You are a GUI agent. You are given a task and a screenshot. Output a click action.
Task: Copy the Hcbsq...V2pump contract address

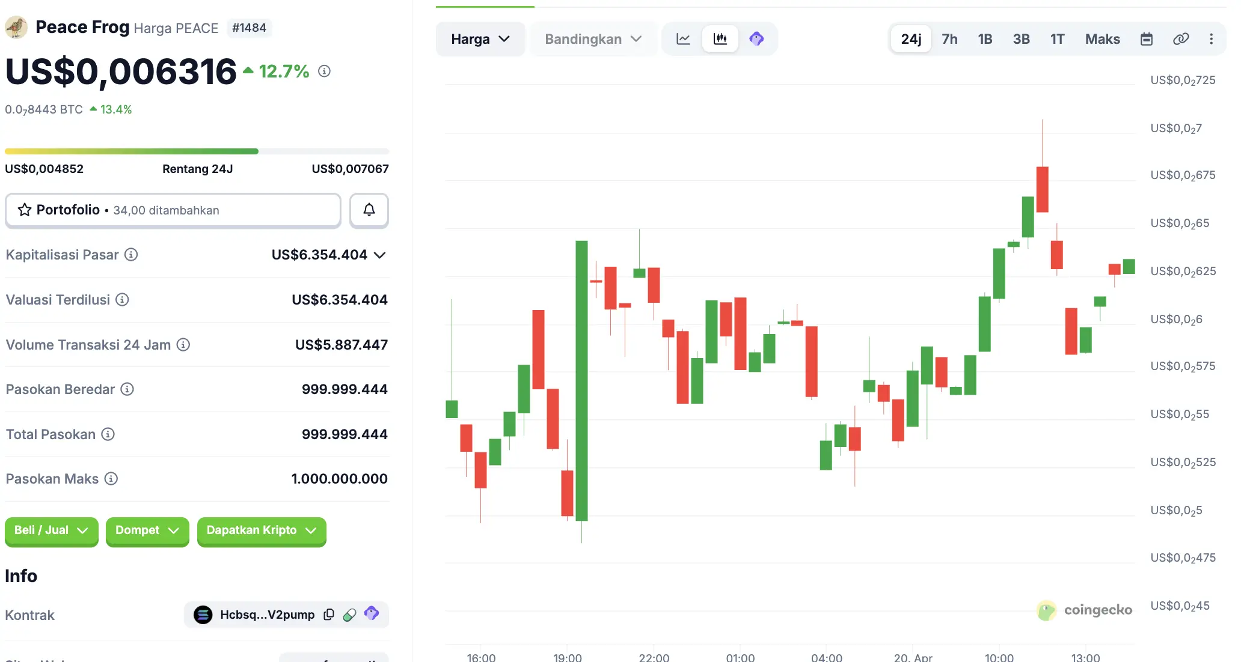tap(328, 615)
